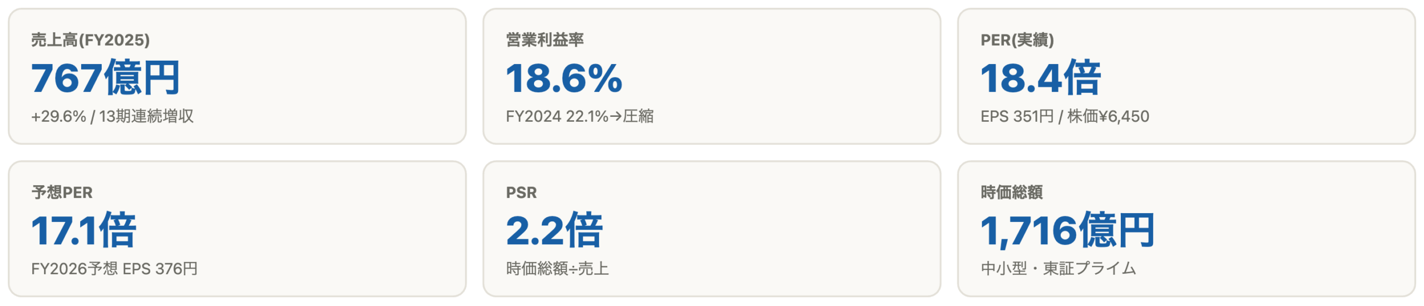The width and height of the screenshot is (1424, 306).
Task: Click the PSR card label
Action: point(521,193)
